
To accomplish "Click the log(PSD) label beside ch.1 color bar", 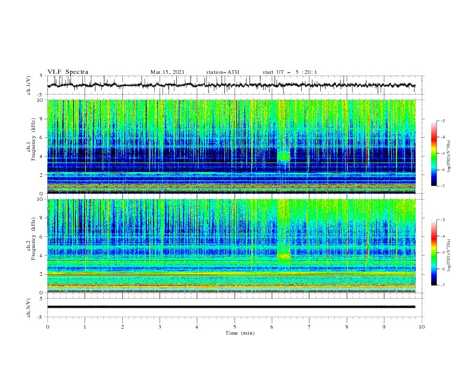I will 449,157.
